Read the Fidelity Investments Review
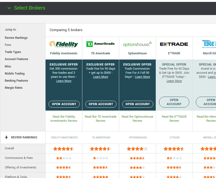The image size is (216, 178). point(64,119)
